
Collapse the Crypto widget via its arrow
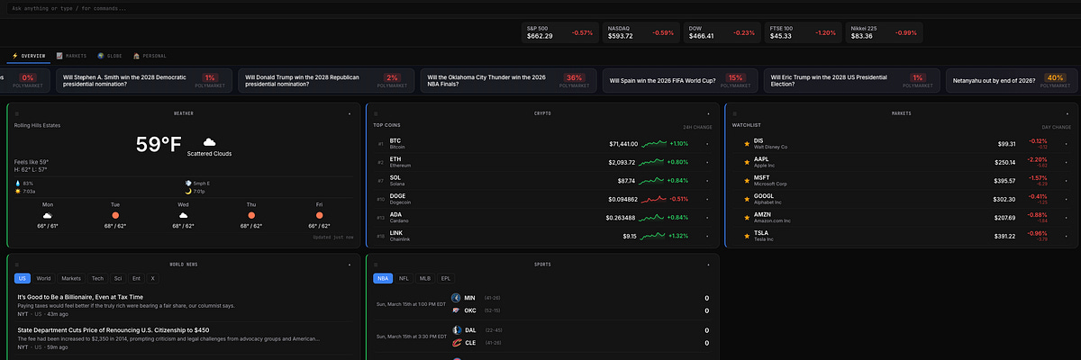[x=709, y=113]
